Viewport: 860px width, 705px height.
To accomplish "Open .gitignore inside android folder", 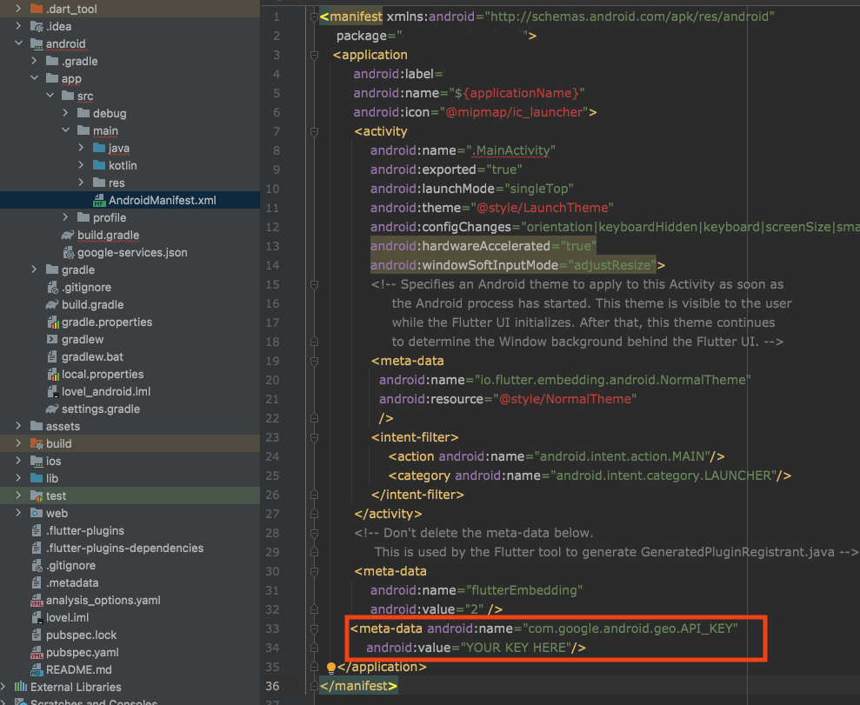I will pyautogui.click(x=86, y=287).
